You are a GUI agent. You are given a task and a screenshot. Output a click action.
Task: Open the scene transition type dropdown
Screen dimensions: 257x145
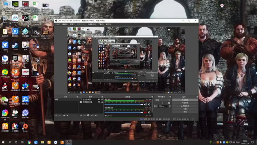coord(163,100)
